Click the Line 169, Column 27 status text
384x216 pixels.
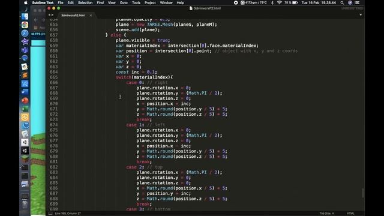[x=68, y=214]
